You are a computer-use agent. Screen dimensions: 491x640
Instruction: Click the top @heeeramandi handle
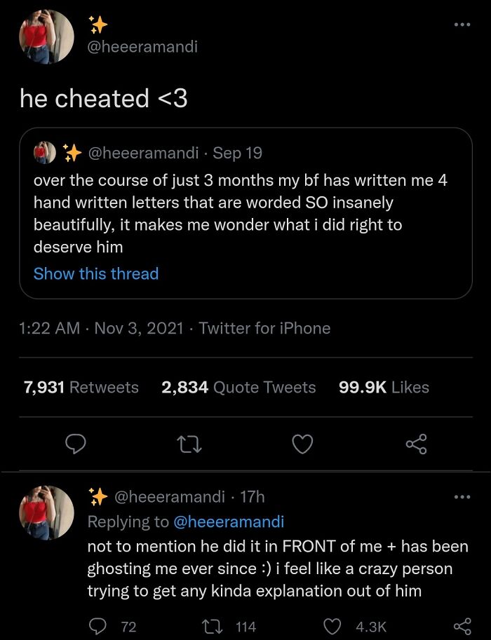142,46
